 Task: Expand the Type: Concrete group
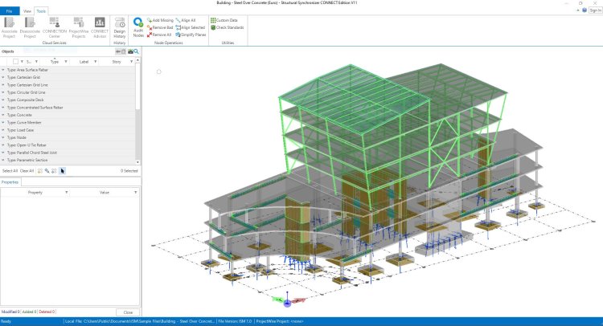pyautogui.click(x=3, y=115)
